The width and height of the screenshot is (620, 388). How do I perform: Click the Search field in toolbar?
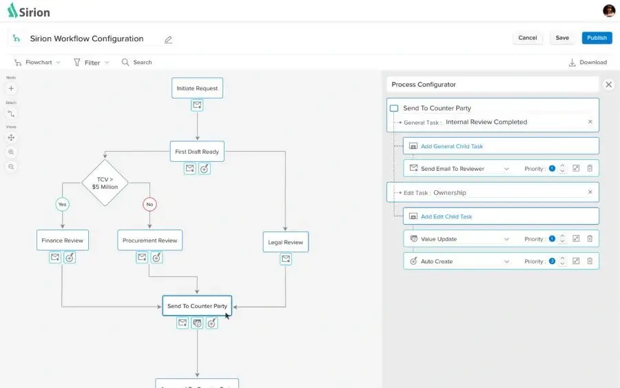[142, 63]
